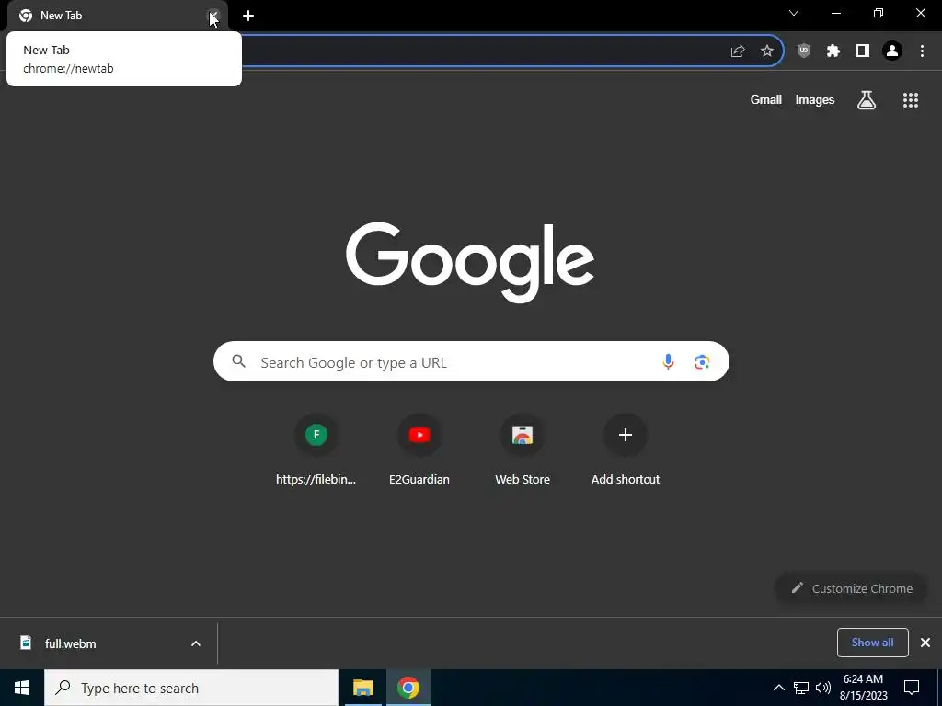Open Gmail link

[x=766, y=99]
